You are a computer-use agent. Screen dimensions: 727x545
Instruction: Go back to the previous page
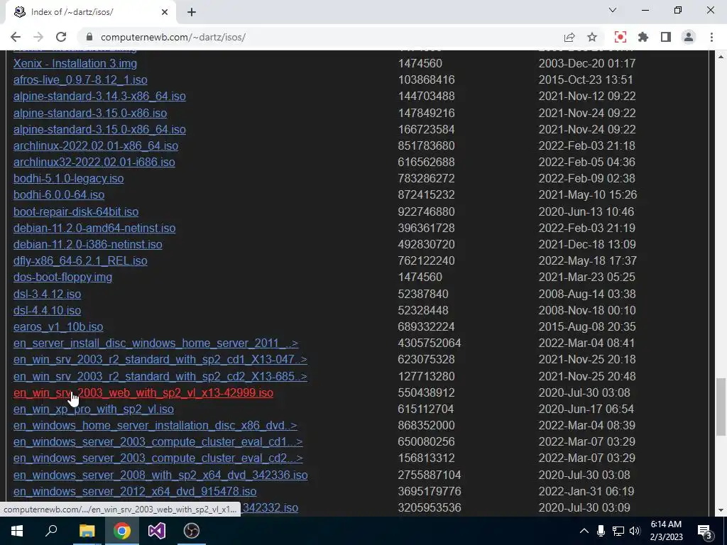pos(16,37)
